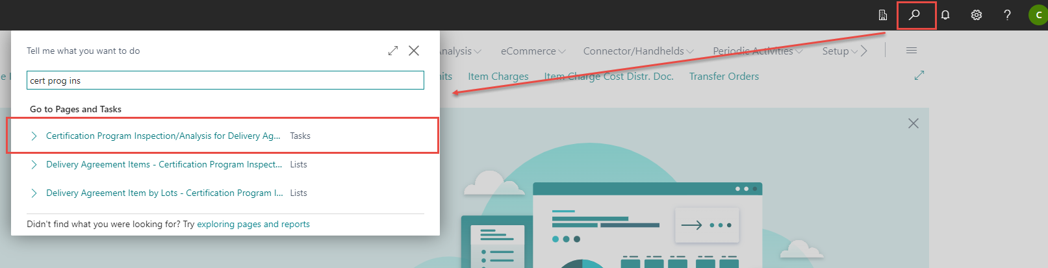Click the document report icon in top bar
This screenshot has height=268, width=1048.
point(883,15)
